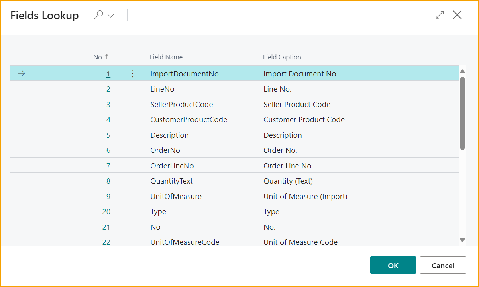
Task: Open field number 1 ImportDocumentNo
Action: coord(108,73)
